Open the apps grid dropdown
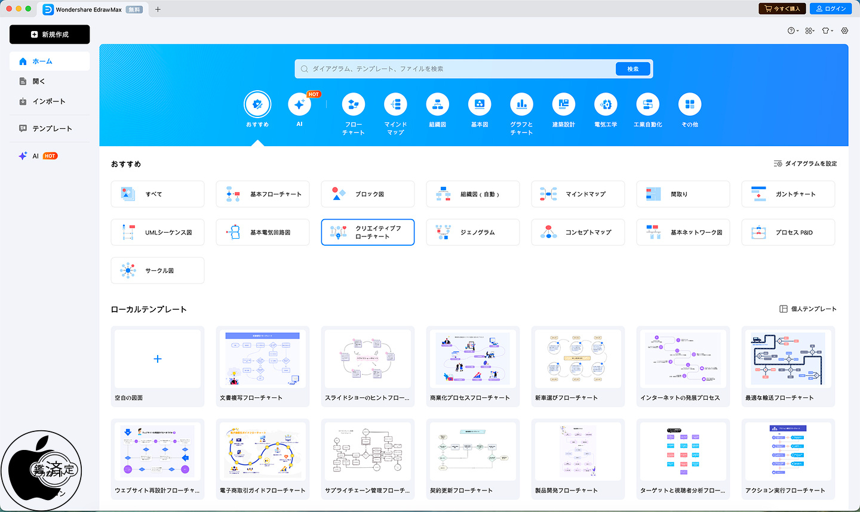Screen dimensions: 860x512 coord(809,30)
